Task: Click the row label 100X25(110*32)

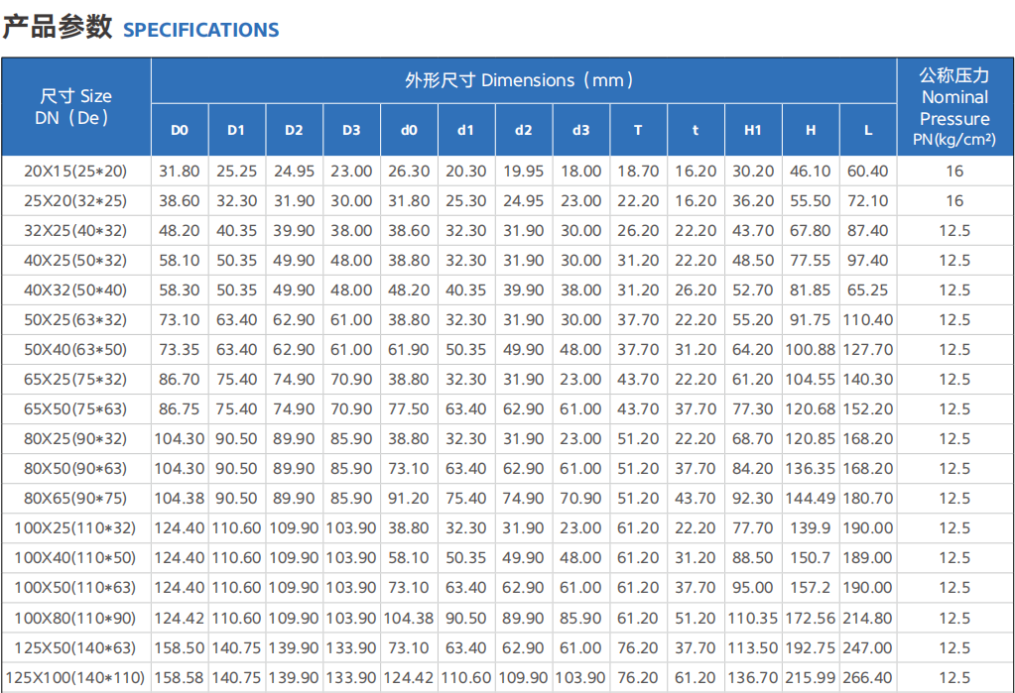Action: tap(75, 528)
